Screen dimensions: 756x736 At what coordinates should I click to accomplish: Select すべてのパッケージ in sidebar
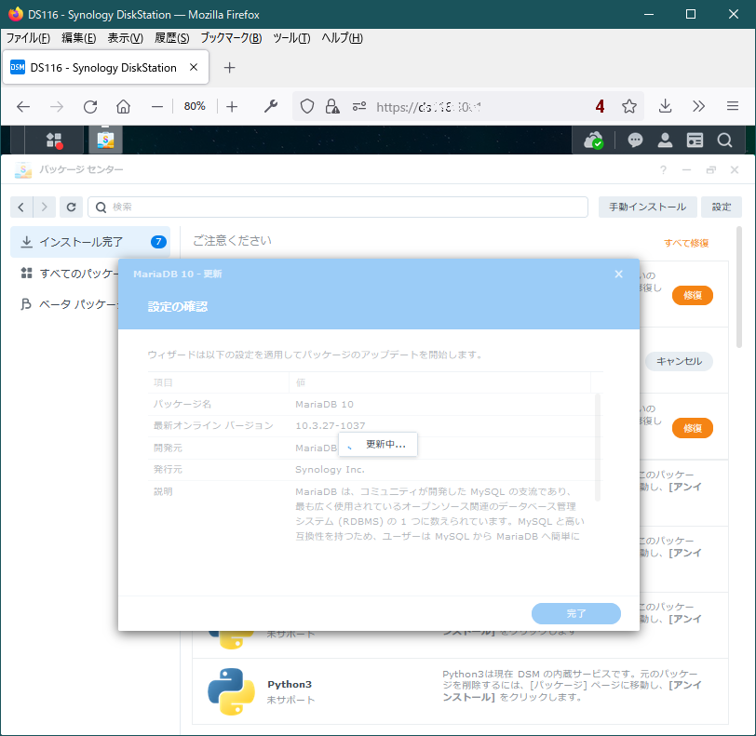[69, 274]
